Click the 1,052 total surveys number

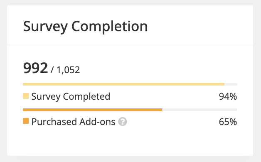(68, 70)
